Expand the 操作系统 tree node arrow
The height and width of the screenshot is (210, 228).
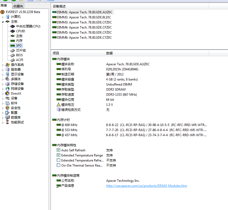3,65
